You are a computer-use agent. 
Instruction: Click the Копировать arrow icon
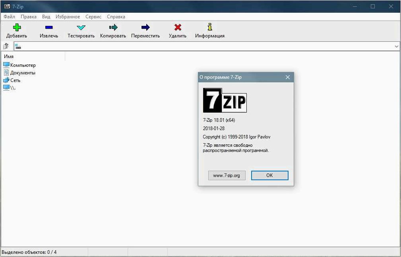pos(113,27)
